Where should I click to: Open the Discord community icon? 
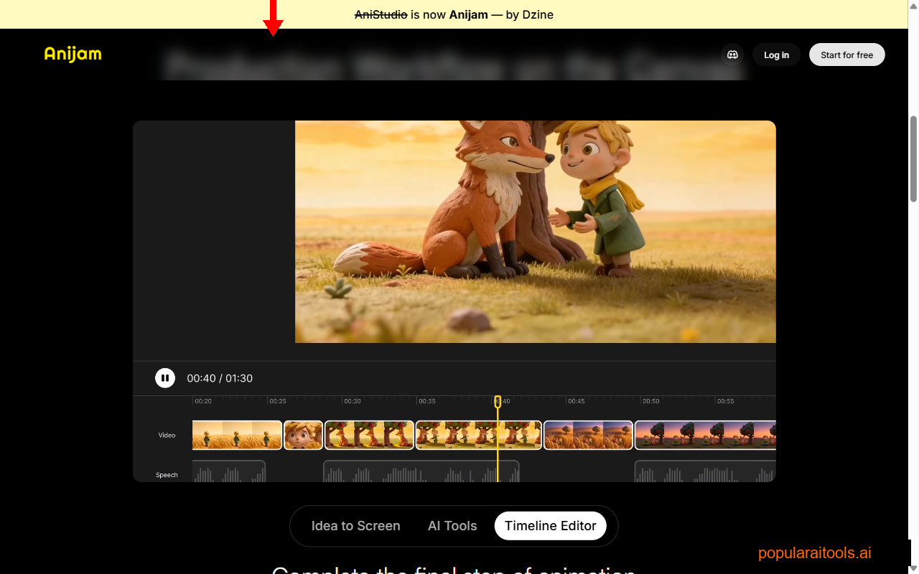click(x=732, y=55)
